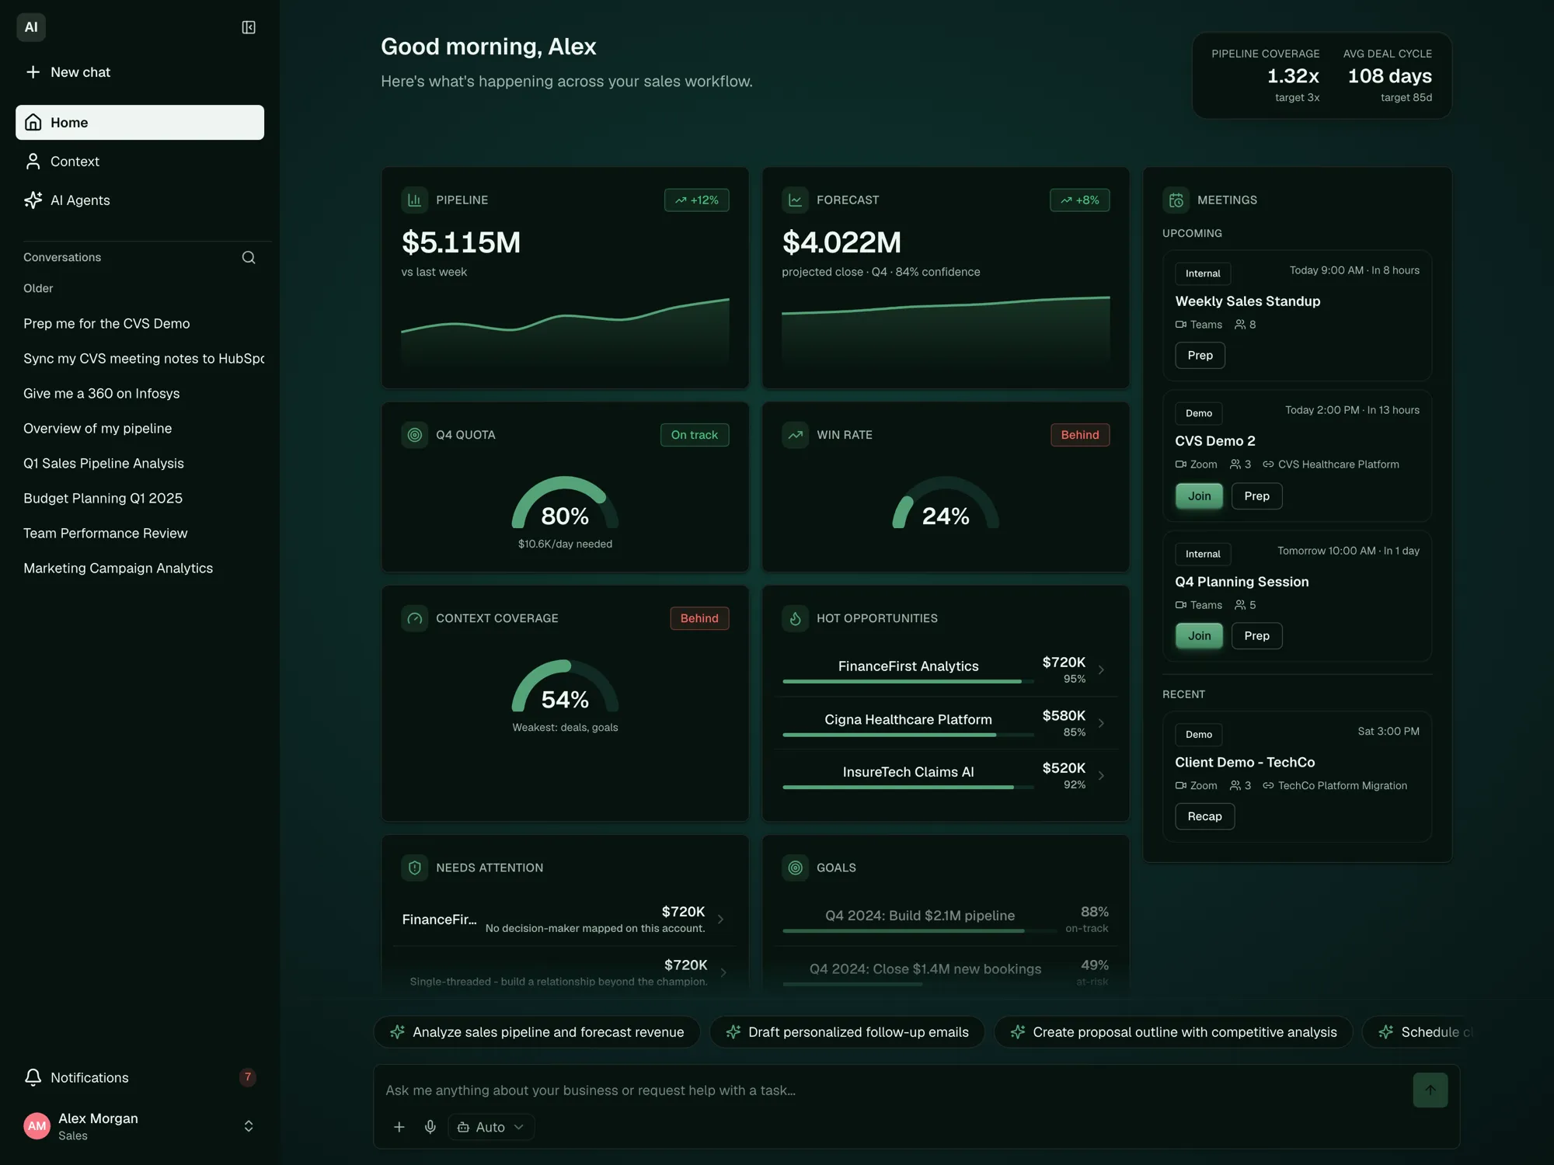The image size is (1554, 1165).
Task: Prep for Q4 Planning Session
Action: click(x=1256, y=636)
